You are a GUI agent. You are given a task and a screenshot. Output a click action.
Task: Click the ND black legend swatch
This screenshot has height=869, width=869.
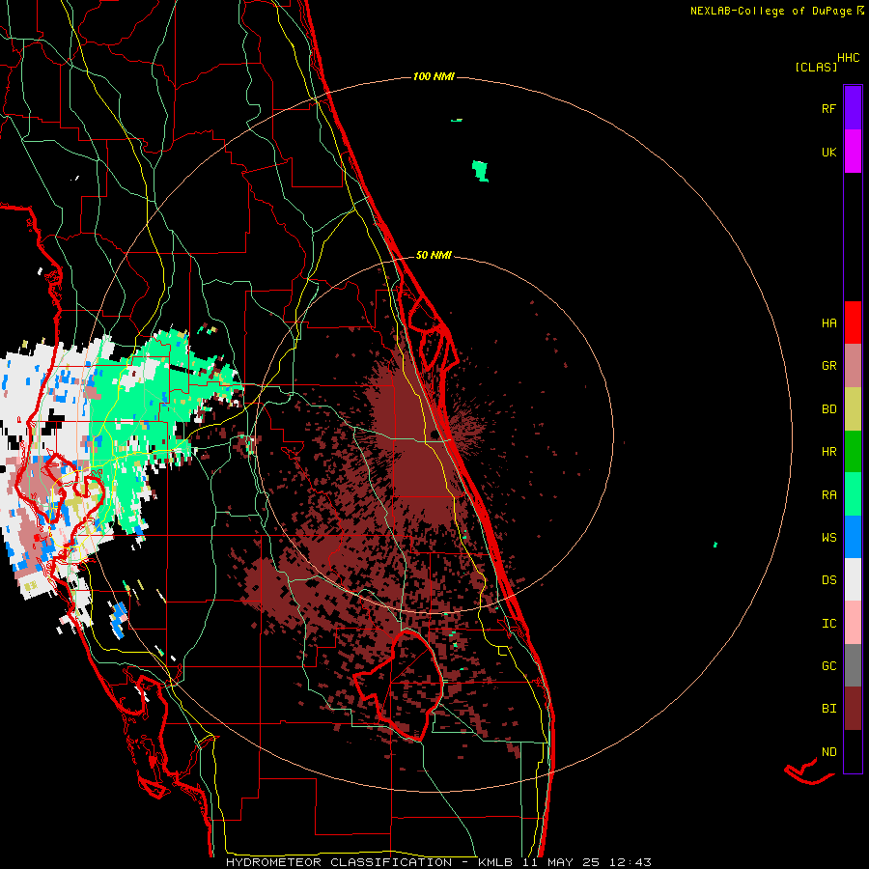click(x=853, y=751)
